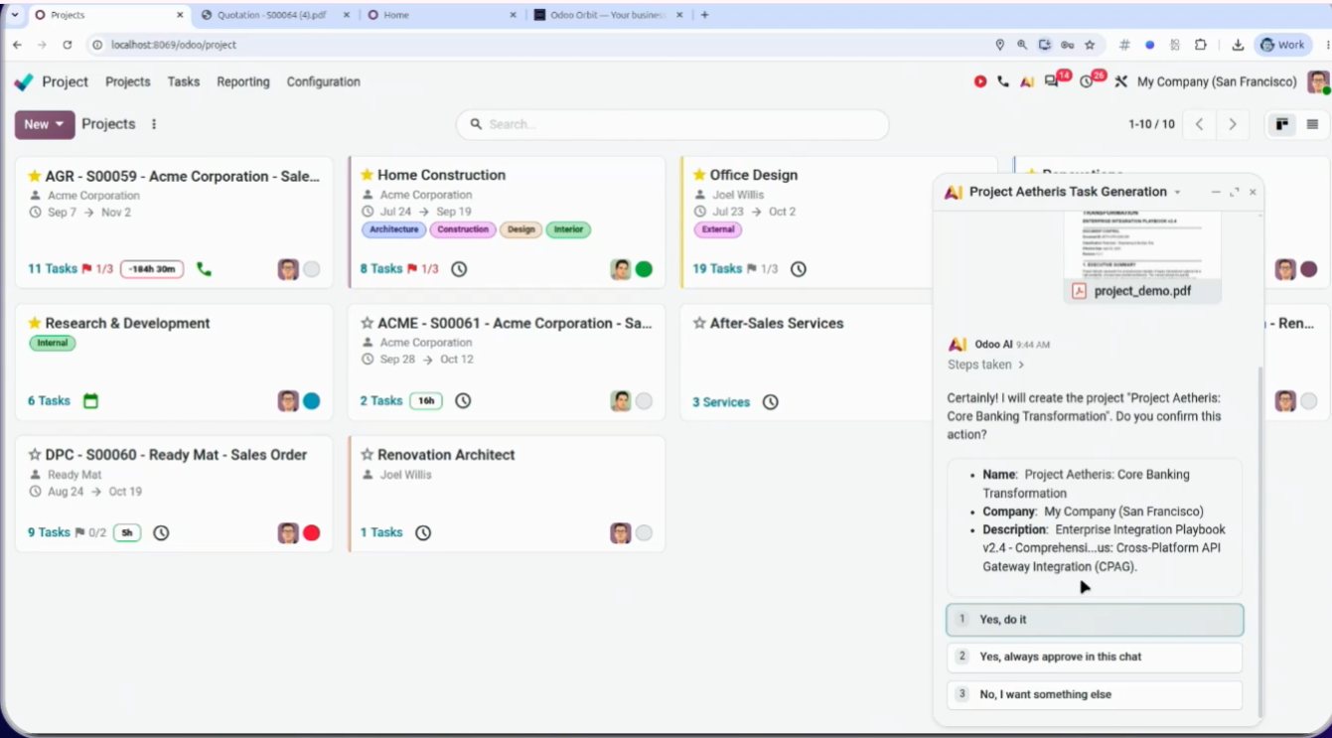This screenshot has width=1332, height=738.
Task: Click the green phone icon on the AGR card
Action: coord(204,268)
